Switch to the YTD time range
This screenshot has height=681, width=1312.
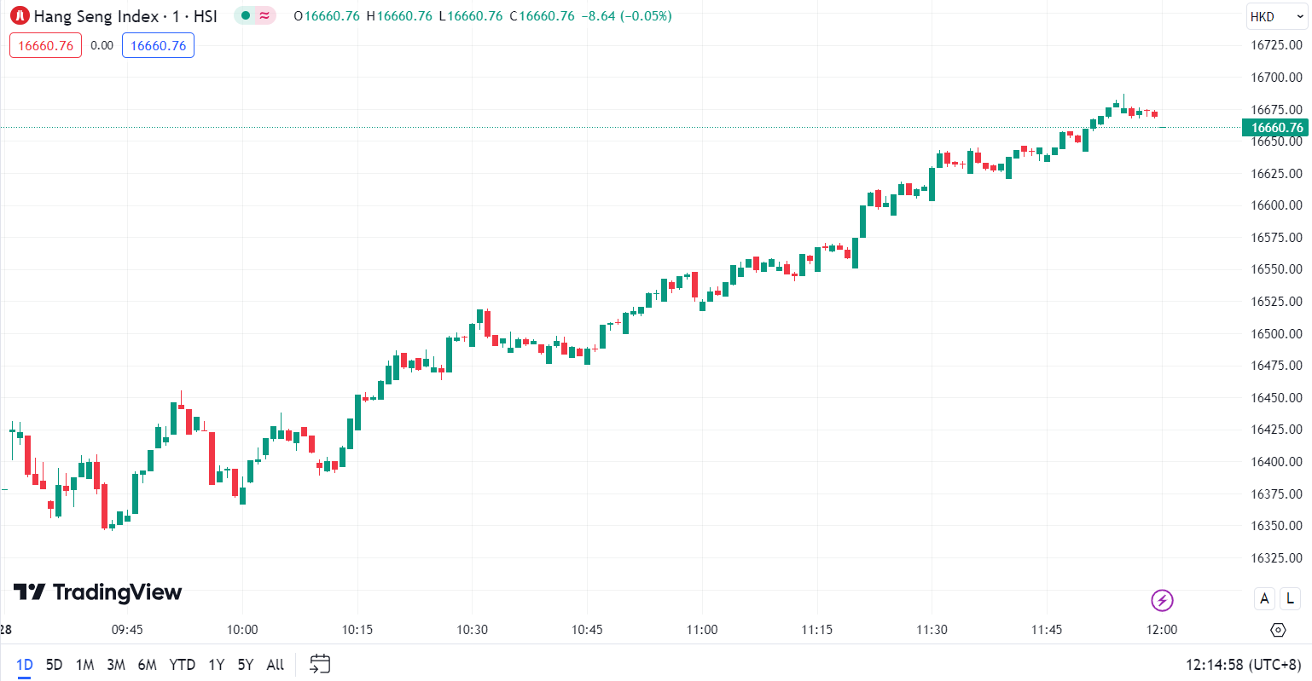tap(182, 664)
